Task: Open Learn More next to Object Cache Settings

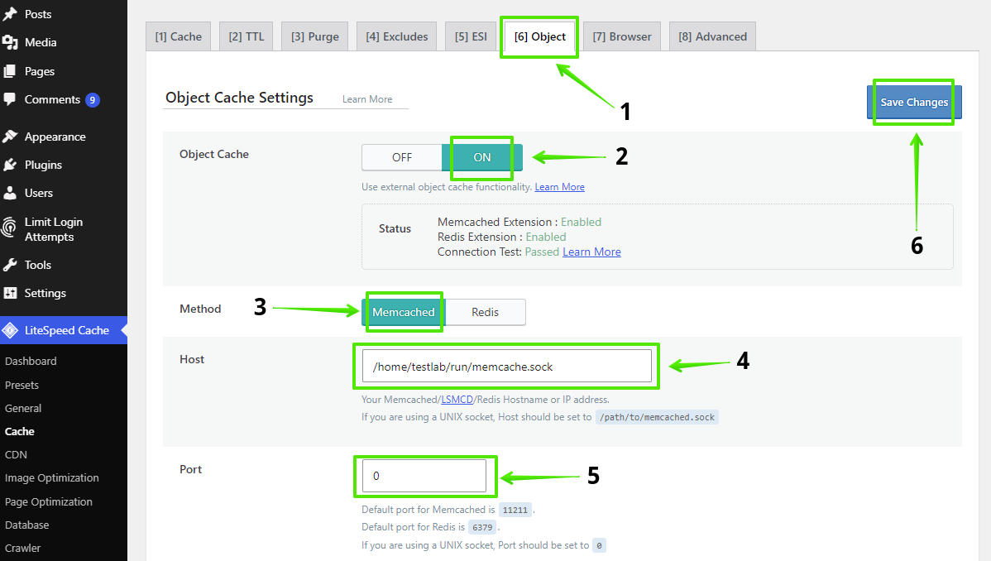Action: [367, 99]
